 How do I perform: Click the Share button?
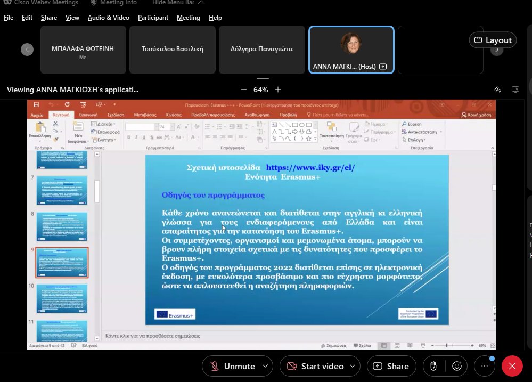tap(391, 366)
